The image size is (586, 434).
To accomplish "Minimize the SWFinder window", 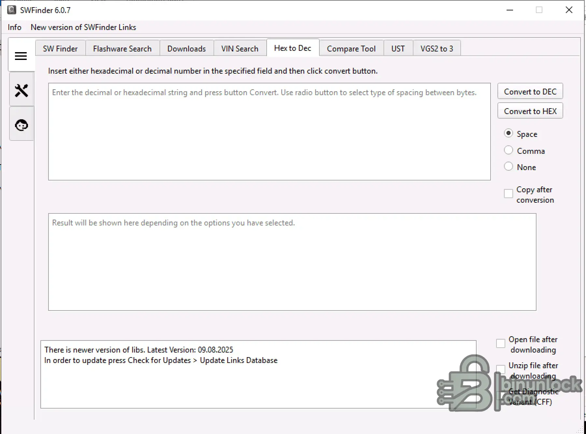I will [x=510, y=10].
